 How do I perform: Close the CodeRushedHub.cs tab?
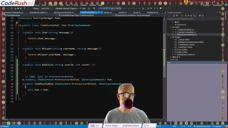tap(102, 12)
